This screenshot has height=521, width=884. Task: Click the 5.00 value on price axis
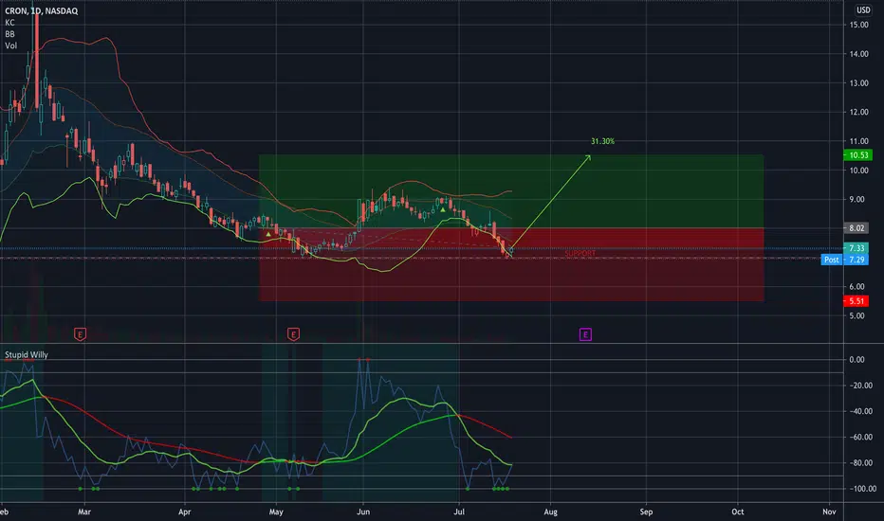(x=856, y=316)
